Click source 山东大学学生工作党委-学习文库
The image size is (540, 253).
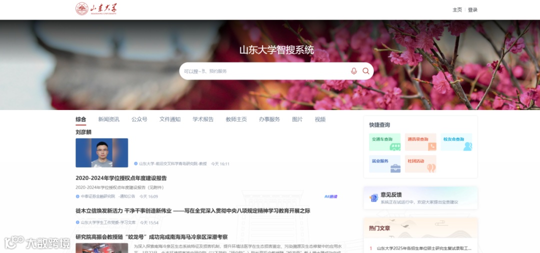click(108, 222)
